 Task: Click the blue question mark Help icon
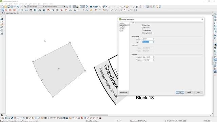(87, 7)
